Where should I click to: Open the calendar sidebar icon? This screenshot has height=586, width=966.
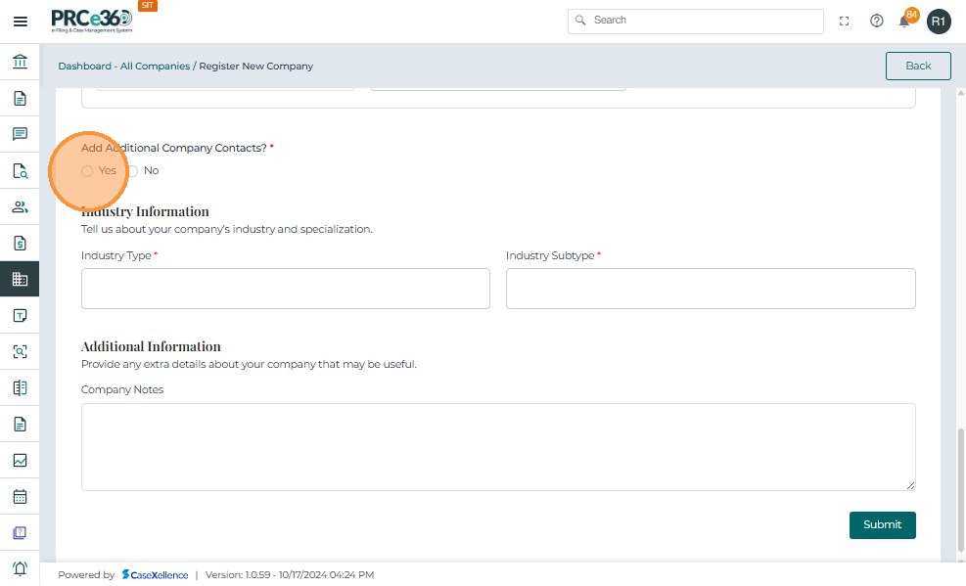click(20, 496)
